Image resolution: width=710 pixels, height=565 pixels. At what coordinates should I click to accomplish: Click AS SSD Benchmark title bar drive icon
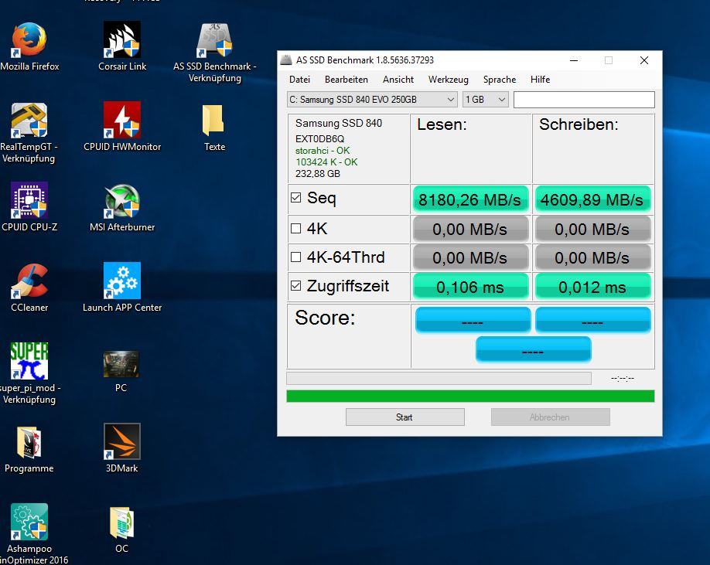click(x=285, y=60)
